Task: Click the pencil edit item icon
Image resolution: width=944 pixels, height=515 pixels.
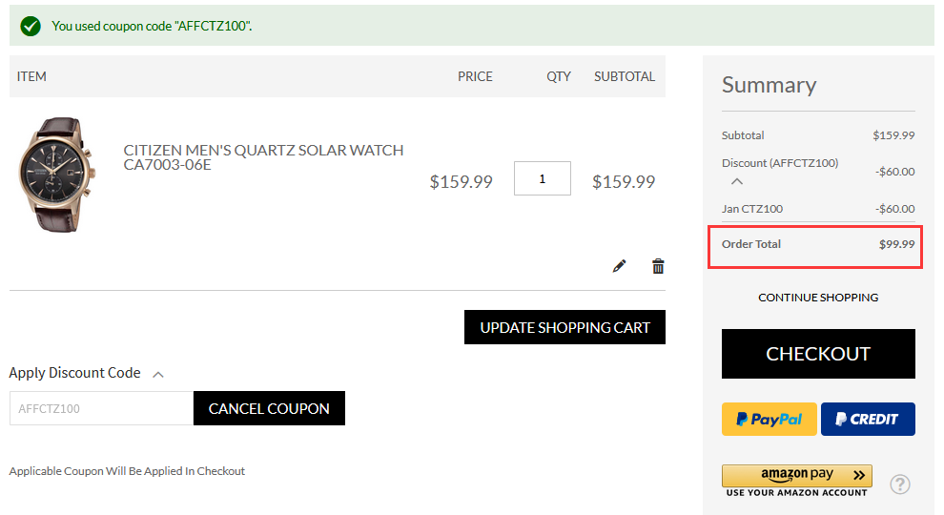Action: pyautogui.click(x=619, y=266)
